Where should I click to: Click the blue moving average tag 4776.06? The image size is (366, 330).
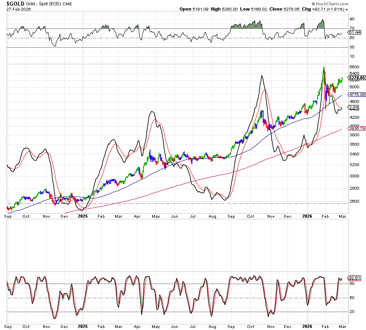click(357, 94)
